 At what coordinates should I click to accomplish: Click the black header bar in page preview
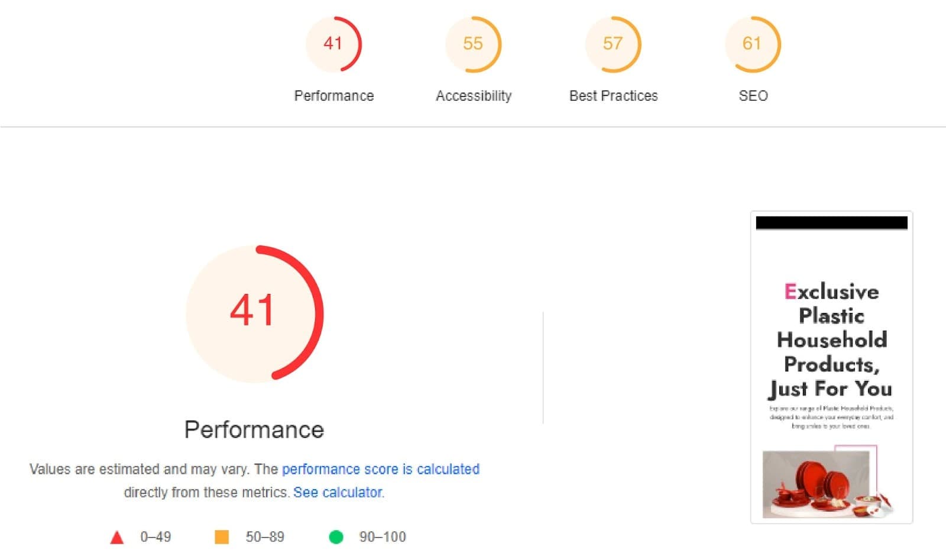(831, 223)
